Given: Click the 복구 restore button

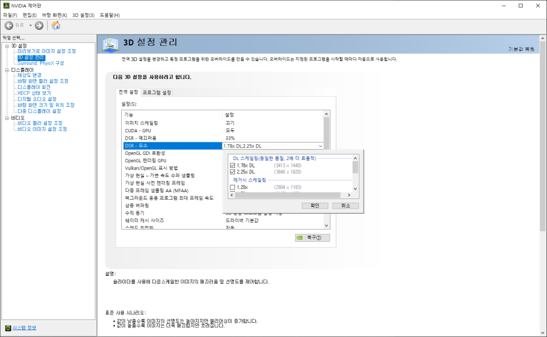Looking at the screenshot, I should pos(312,237).
